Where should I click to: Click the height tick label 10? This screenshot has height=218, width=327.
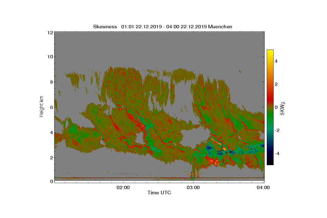pyautogui.click(x=50, y=57)
